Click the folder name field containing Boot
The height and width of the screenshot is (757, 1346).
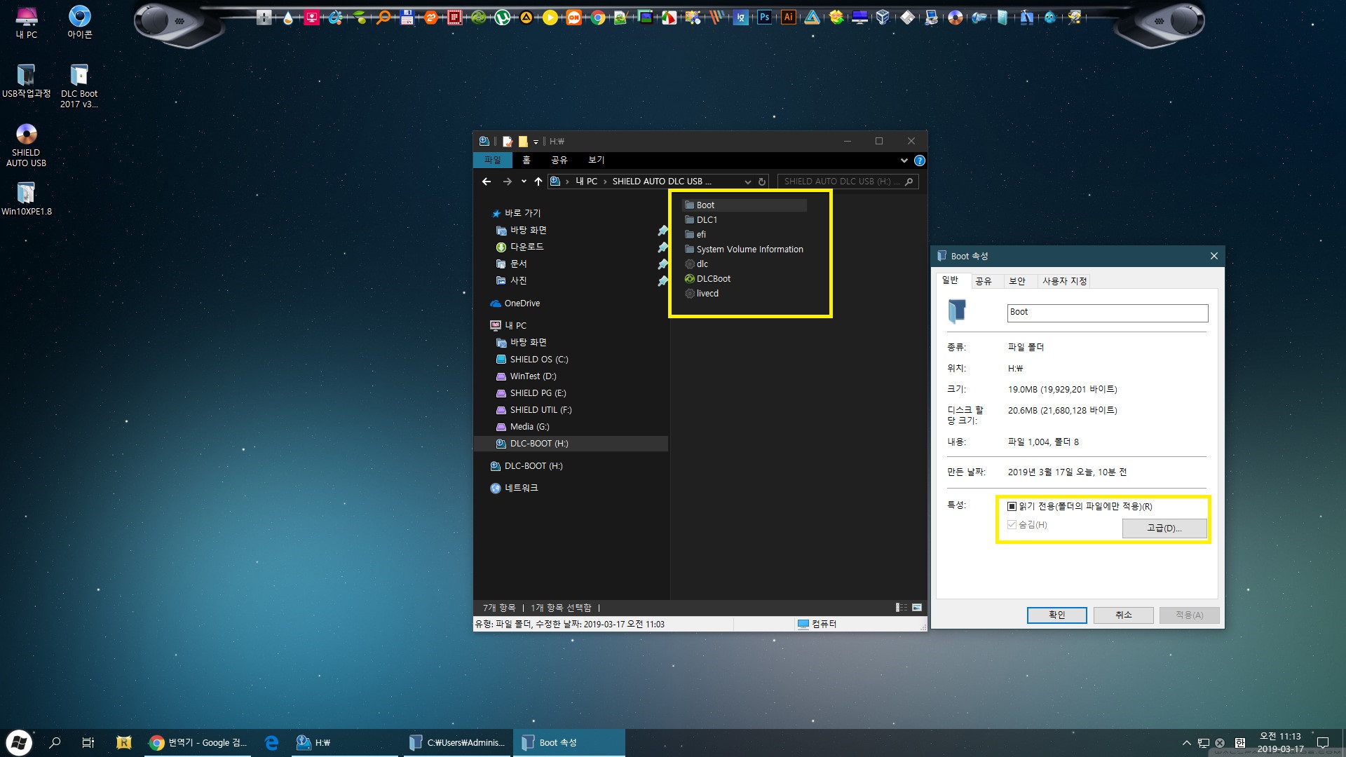coord(1108,312)
